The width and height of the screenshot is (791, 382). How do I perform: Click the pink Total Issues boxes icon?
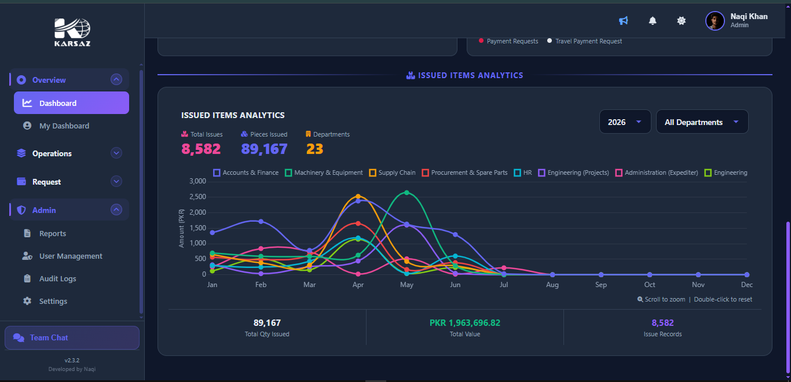185,134
